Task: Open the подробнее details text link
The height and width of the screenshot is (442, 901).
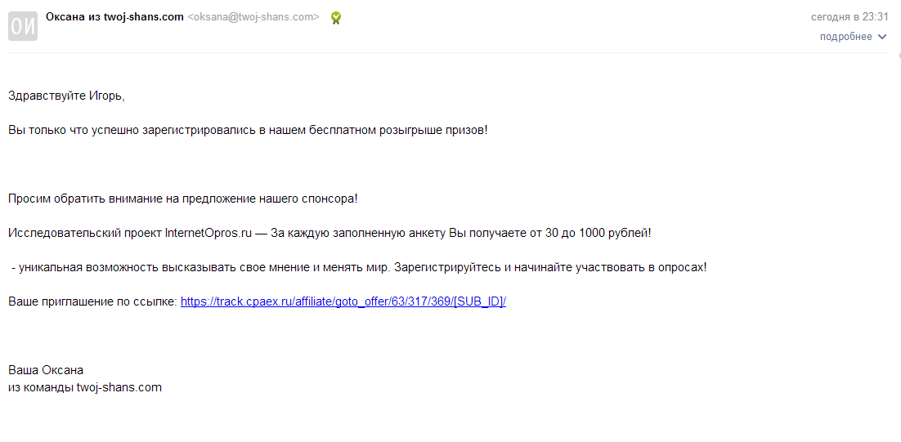Action: pyautogui.click(x=845, y=37)
